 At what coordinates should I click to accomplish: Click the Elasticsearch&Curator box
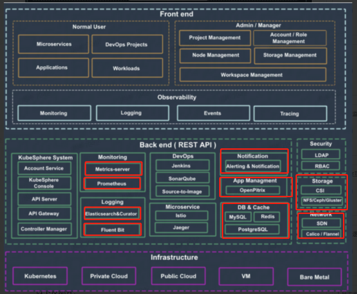coord(112,213)
